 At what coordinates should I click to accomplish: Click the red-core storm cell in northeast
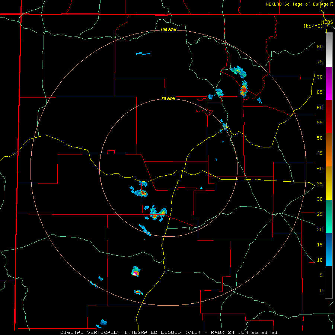tap(244, 89)
